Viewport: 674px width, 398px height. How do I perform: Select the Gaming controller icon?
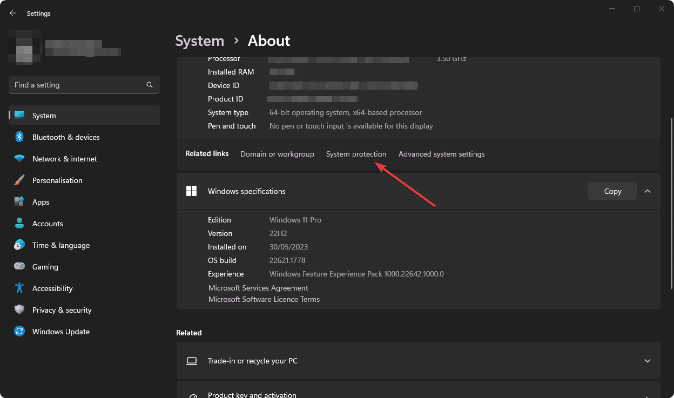(x=19, y=266)
